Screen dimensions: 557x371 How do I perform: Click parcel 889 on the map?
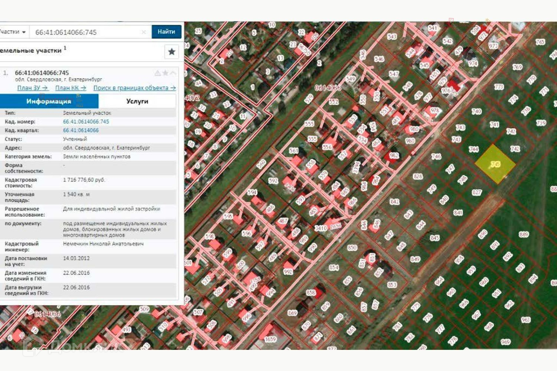[x=524, y=234]
